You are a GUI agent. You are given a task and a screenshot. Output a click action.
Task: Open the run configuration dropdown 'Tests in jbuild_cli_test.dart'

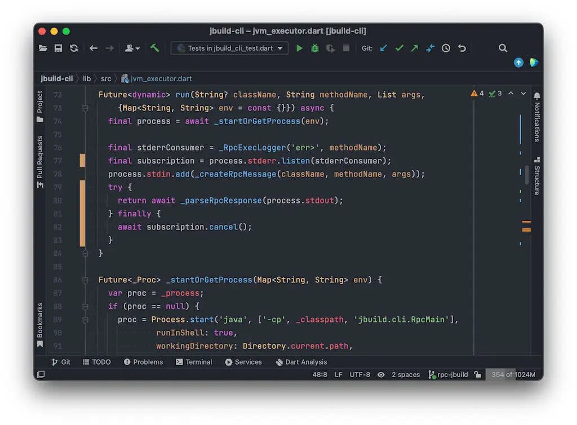230,48
